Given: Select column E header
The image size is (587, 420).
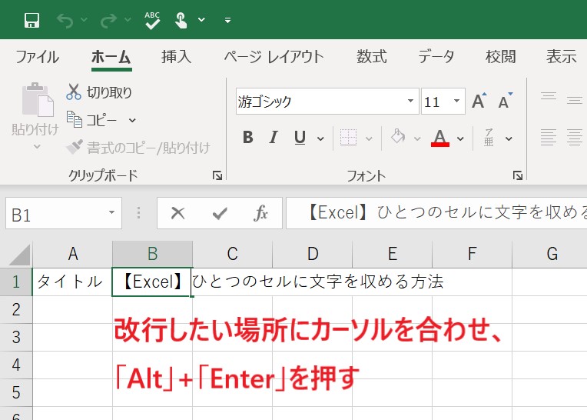Looking at the screenshot, I should pyautogui.click(x=393, y=254).
